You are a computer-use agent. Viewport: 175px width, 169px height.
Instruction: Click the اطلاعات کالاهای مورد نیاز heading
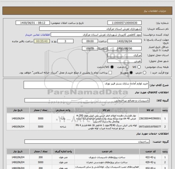[152, 92]
